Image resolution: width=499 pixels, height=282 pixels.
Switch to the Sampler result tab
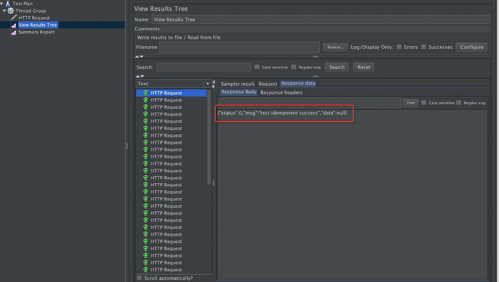click(x=238, y=84)
